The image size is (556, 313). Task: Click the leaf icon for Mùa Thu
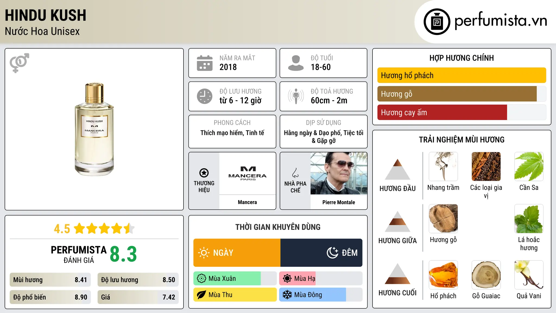tap(201, 295)
